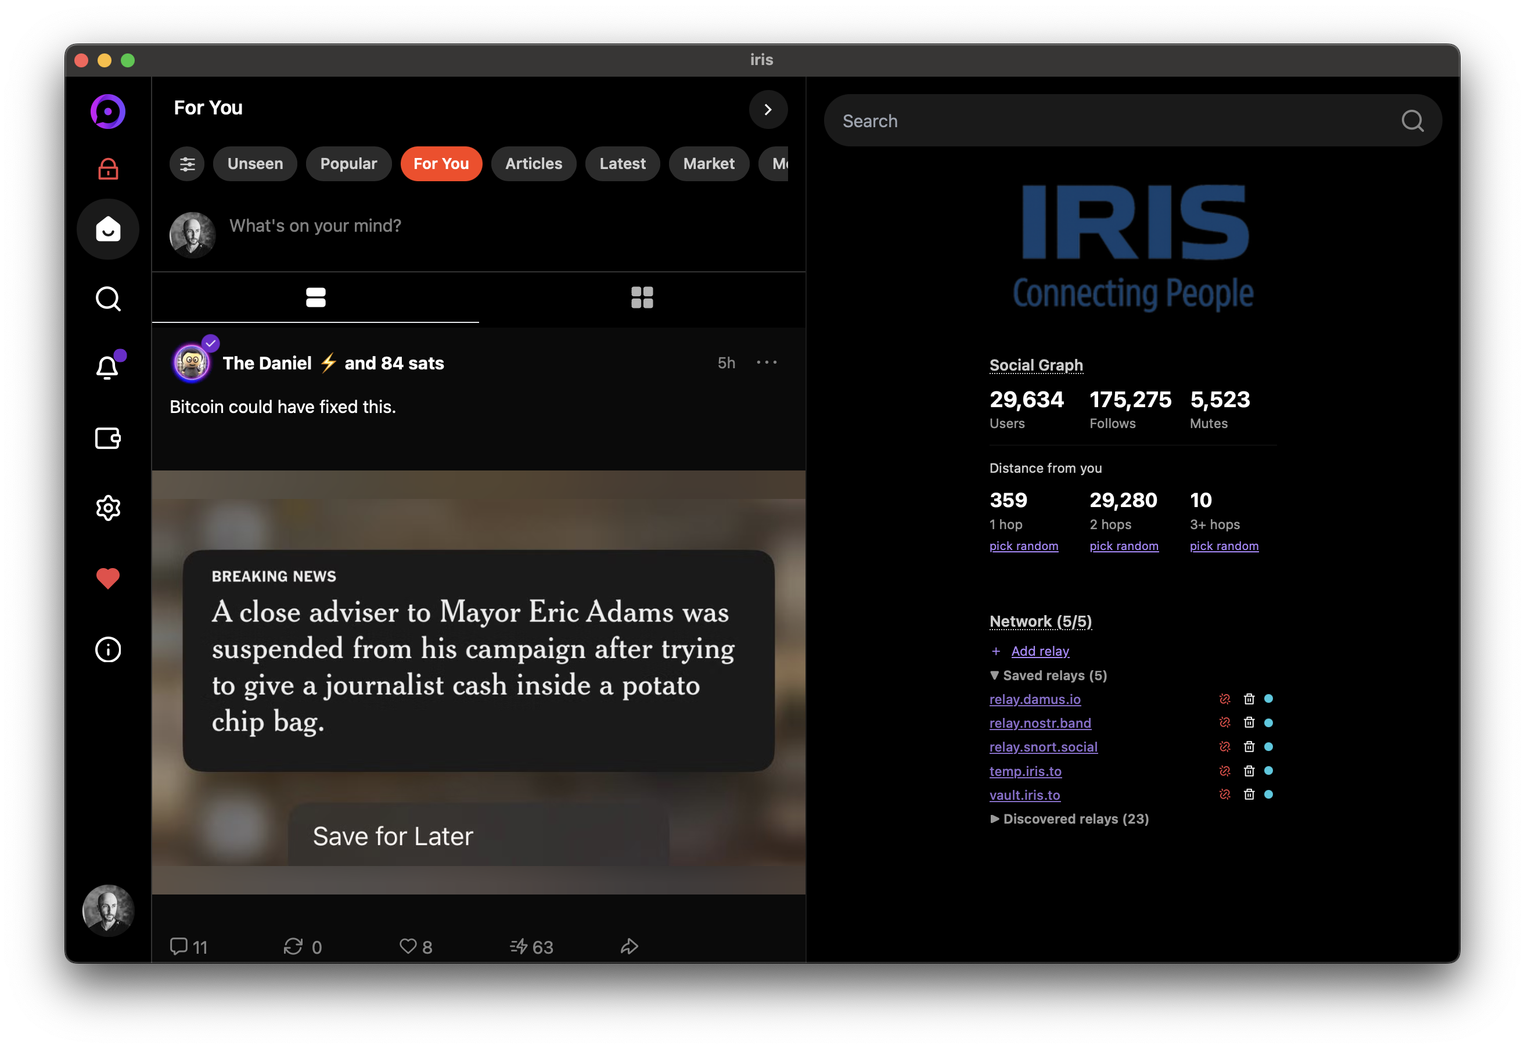Click the 5h timestamp on the post
Screen dimensions: 1525x1049
726,362
